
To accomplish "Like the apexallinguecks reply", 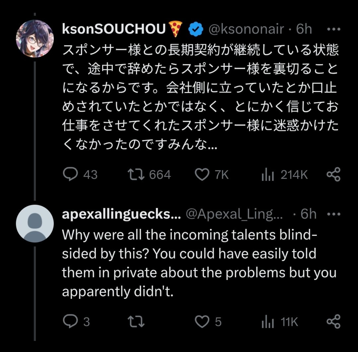I will click(x=202, y=321).
